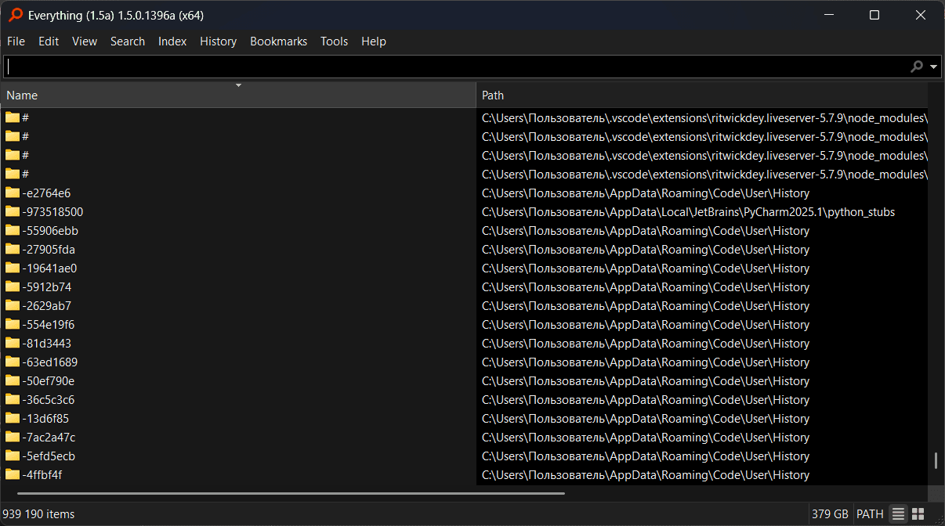Open the Index menu
The image size is (945, 526).
172,41
